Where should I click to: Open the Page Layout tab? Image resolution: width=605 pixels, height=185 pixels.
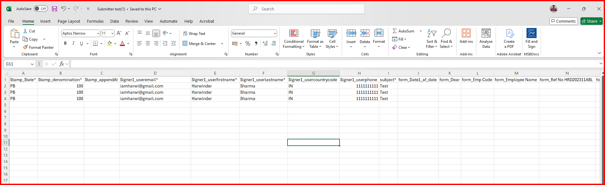coord(69,21)
